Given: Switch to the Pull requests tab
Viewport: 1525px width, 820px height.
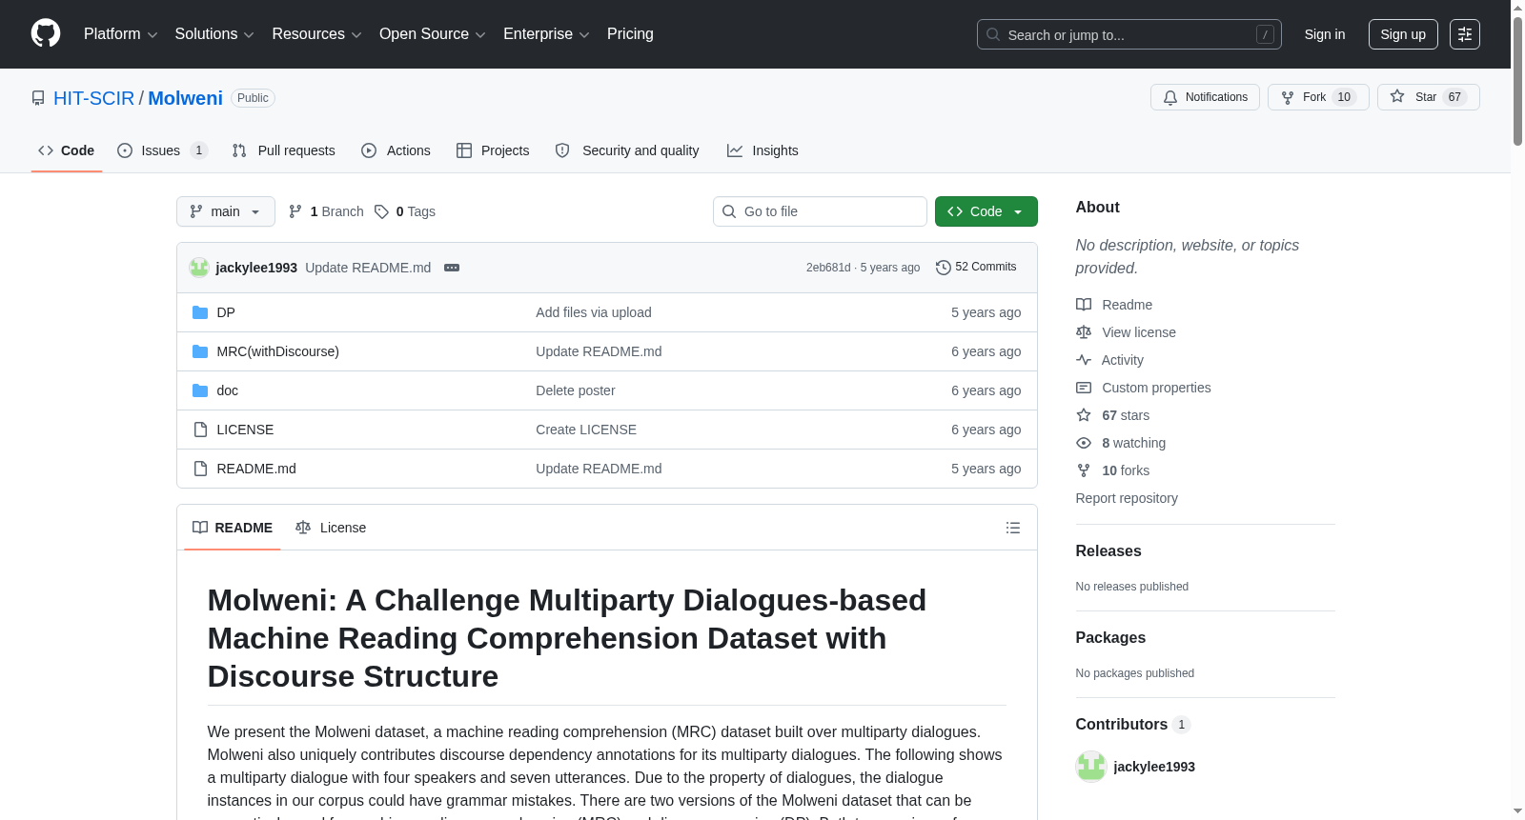Looking at the screenshot, I should [284, 150].
